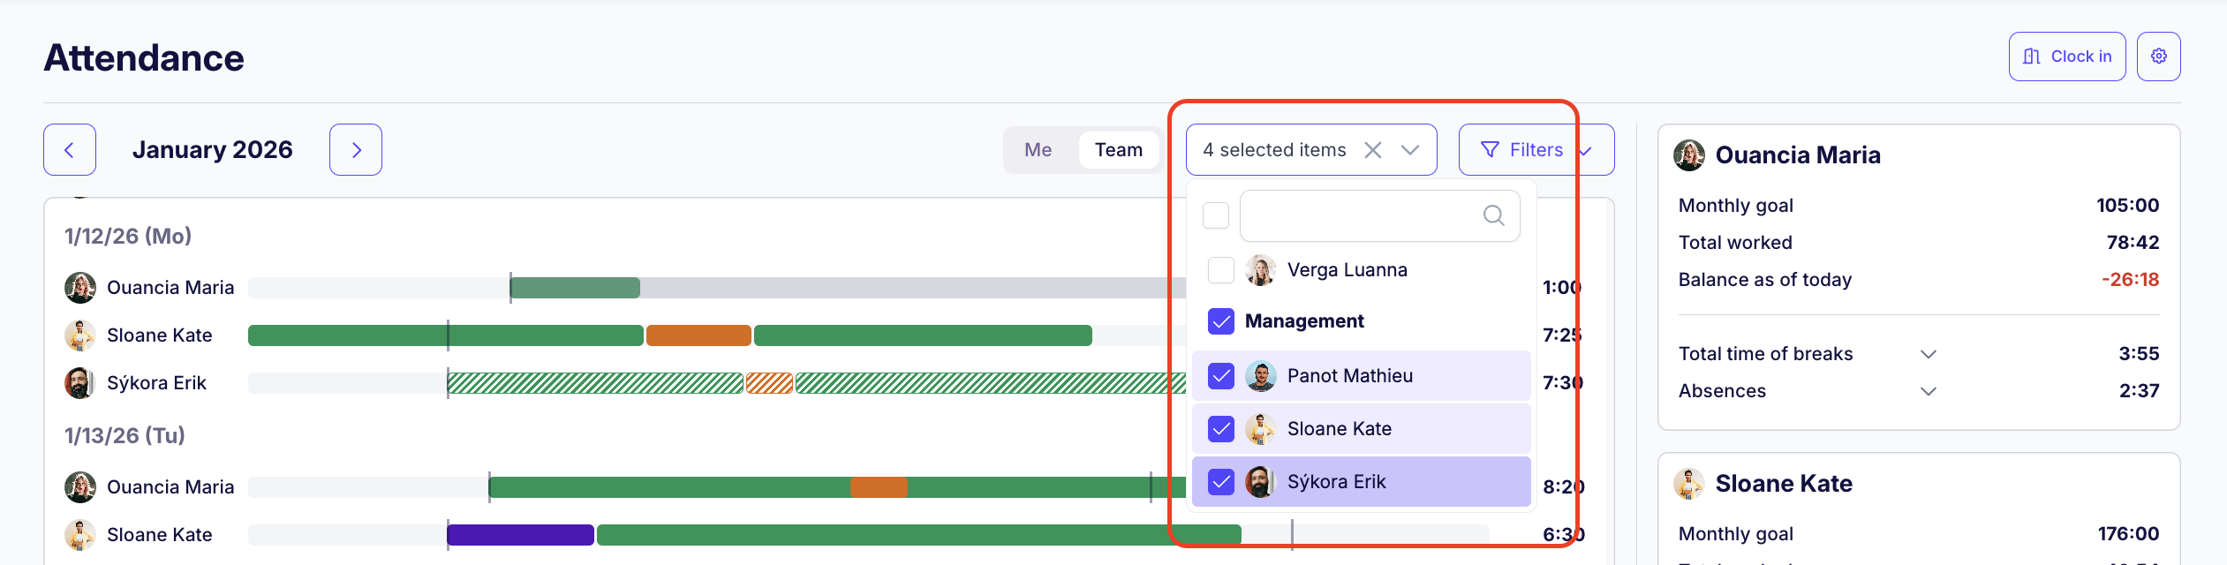2227x565 pixels.
Task: Expand Total time of breaks details
Action: (1929, 354)
